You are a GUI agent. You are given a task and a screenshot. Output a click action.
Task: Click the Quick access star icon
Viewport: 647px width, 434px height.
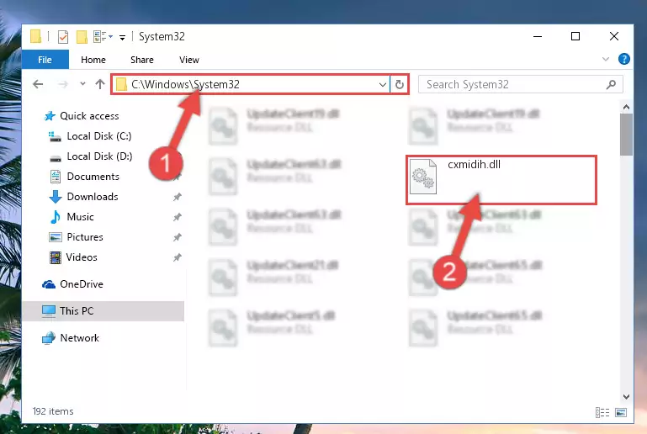[x=50, y=116]
